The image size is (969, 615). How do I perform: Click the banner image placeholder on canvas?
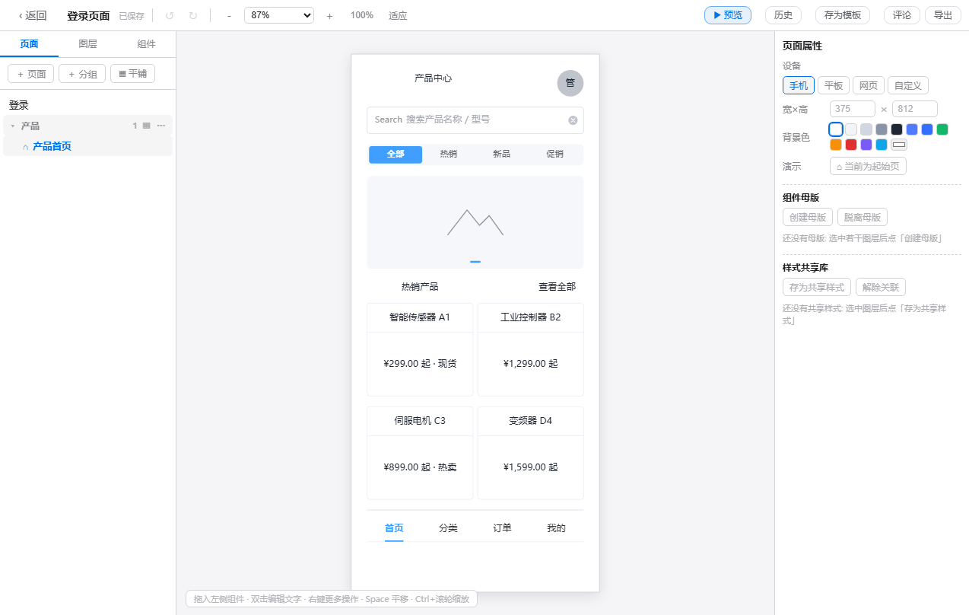(x=475, y=222)
